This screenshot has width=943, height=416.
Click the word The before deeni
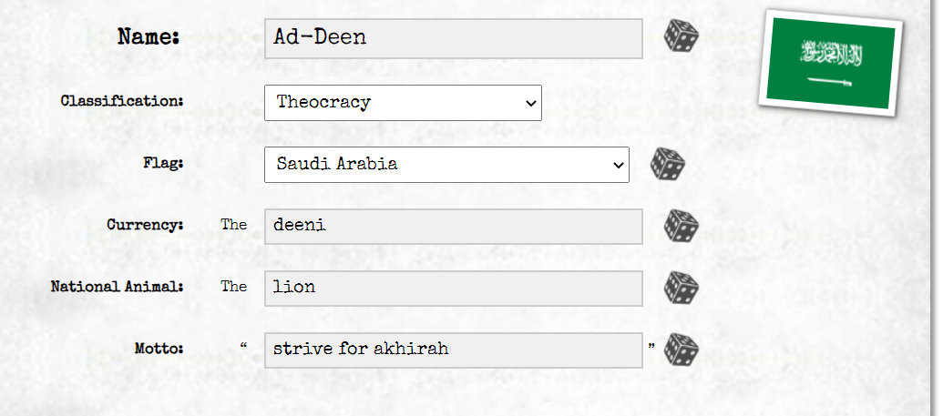[x=234, y=225]
